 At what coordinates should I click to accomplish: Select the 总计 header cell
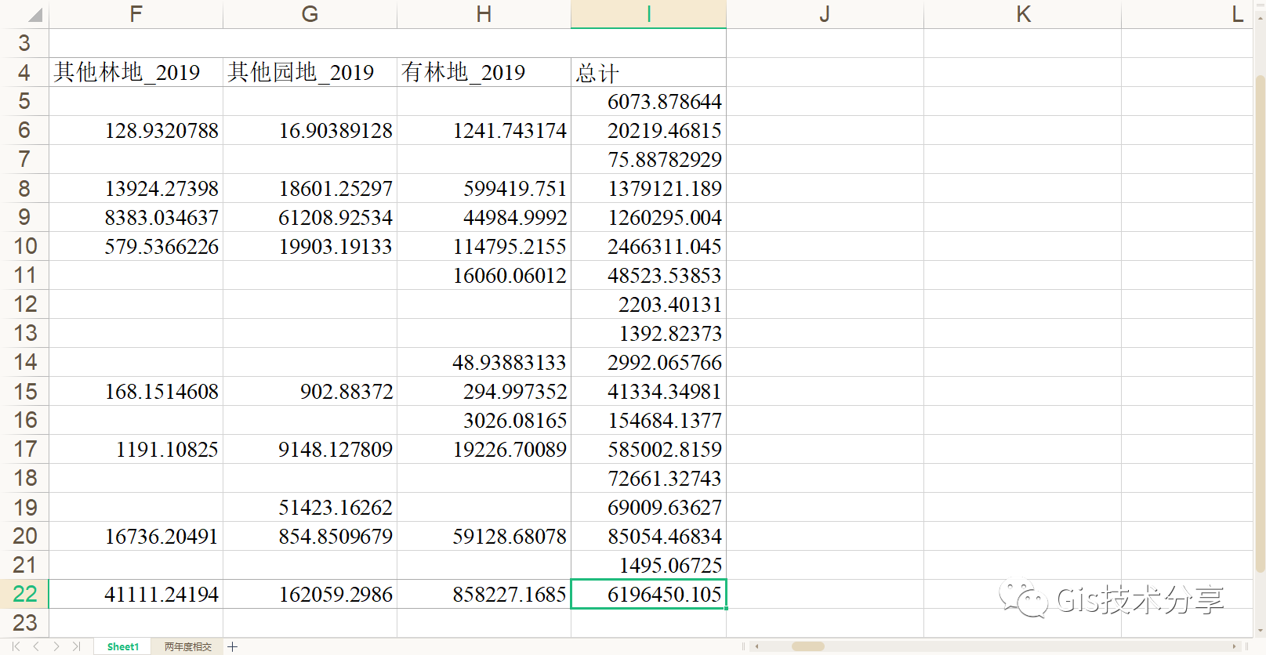pos(649,72)
